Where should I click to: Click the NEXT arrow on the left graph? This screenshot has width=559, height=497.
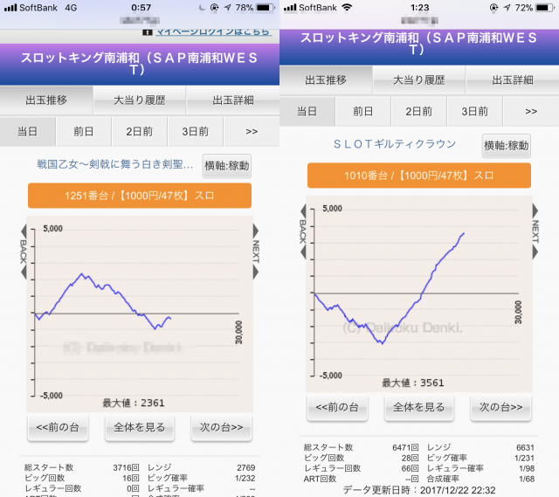point(256,247)
